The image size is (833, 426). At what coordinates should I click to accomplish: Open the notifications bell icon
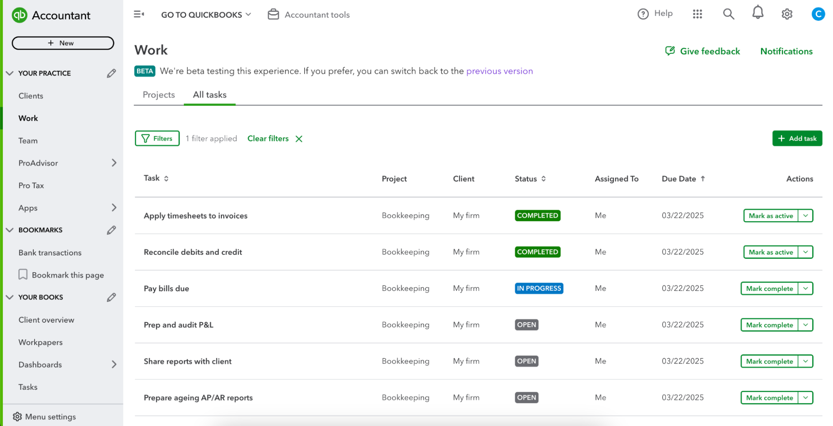(x=757, y=13)
